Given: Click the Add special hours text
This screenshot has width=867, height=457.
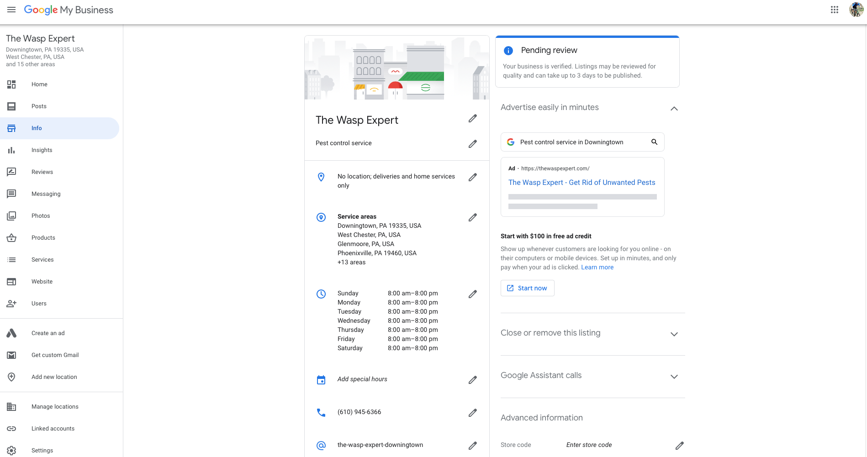Looking at the screenshot, I should coord(362,379).
